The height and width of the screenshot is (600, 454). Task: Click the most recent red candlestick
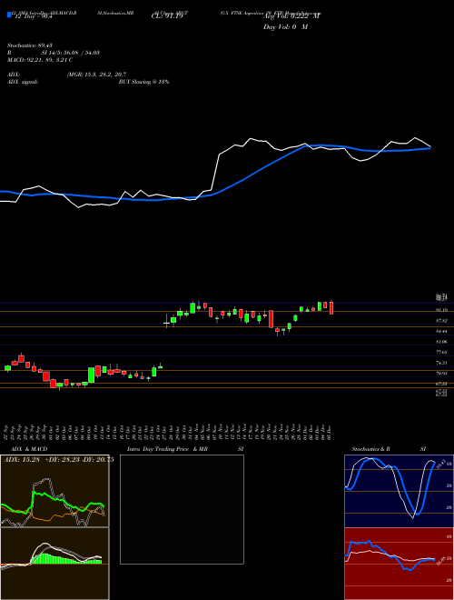tap(331, 307)
